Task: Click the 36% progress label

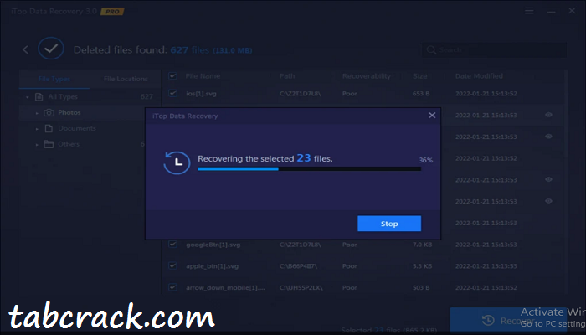Action: click(x=425, y=160)
